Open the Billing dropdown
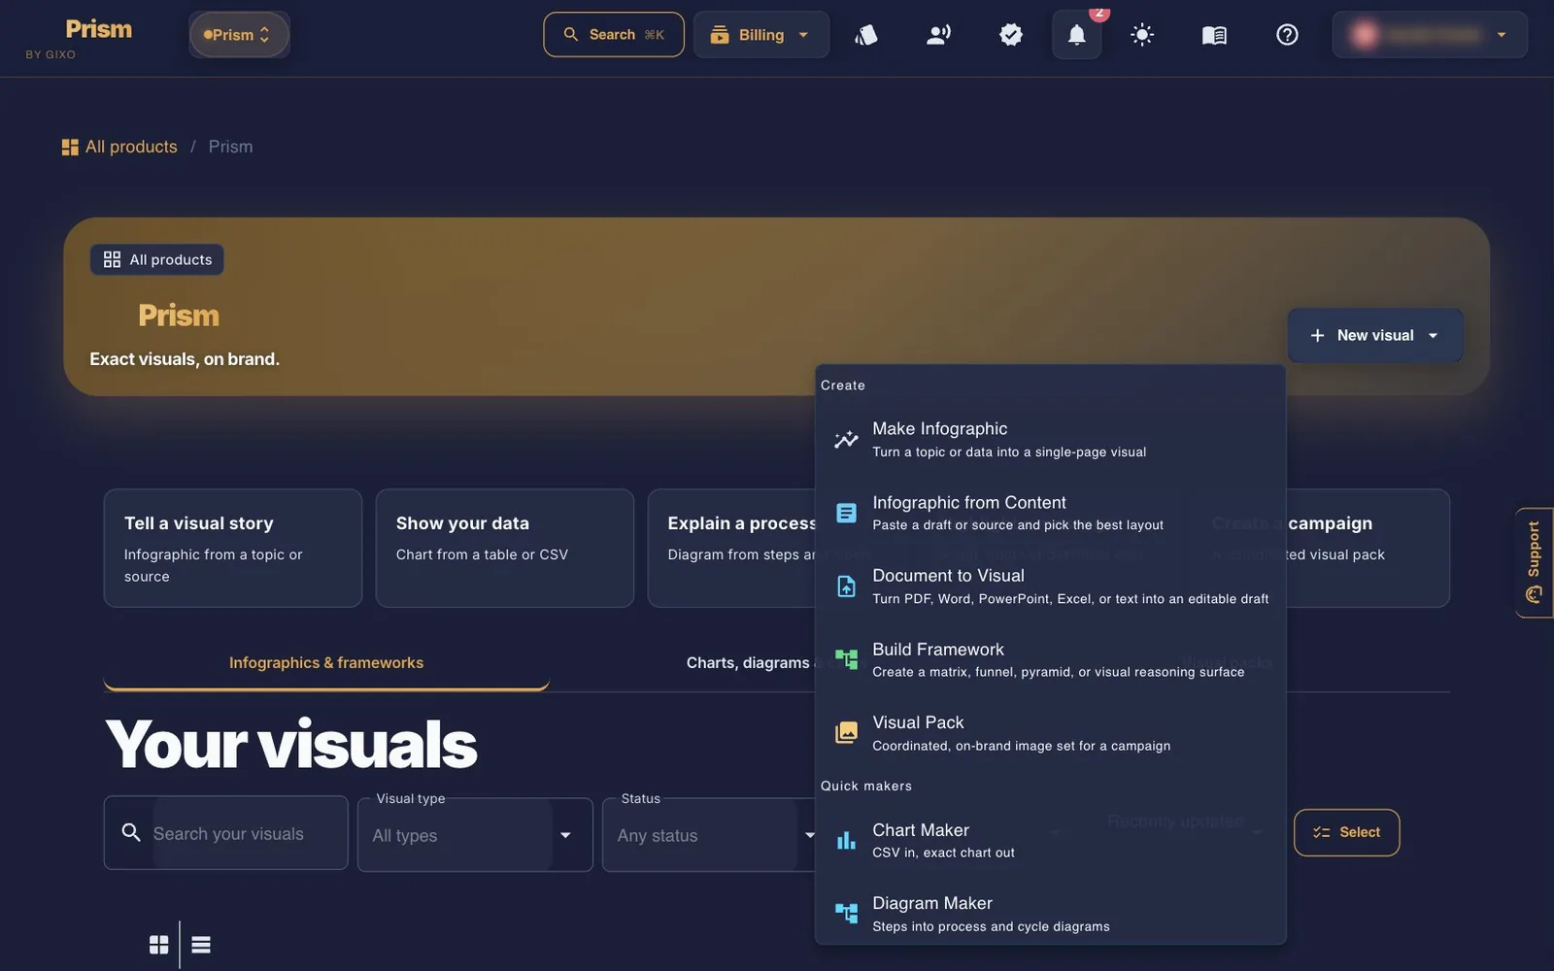 760,35
